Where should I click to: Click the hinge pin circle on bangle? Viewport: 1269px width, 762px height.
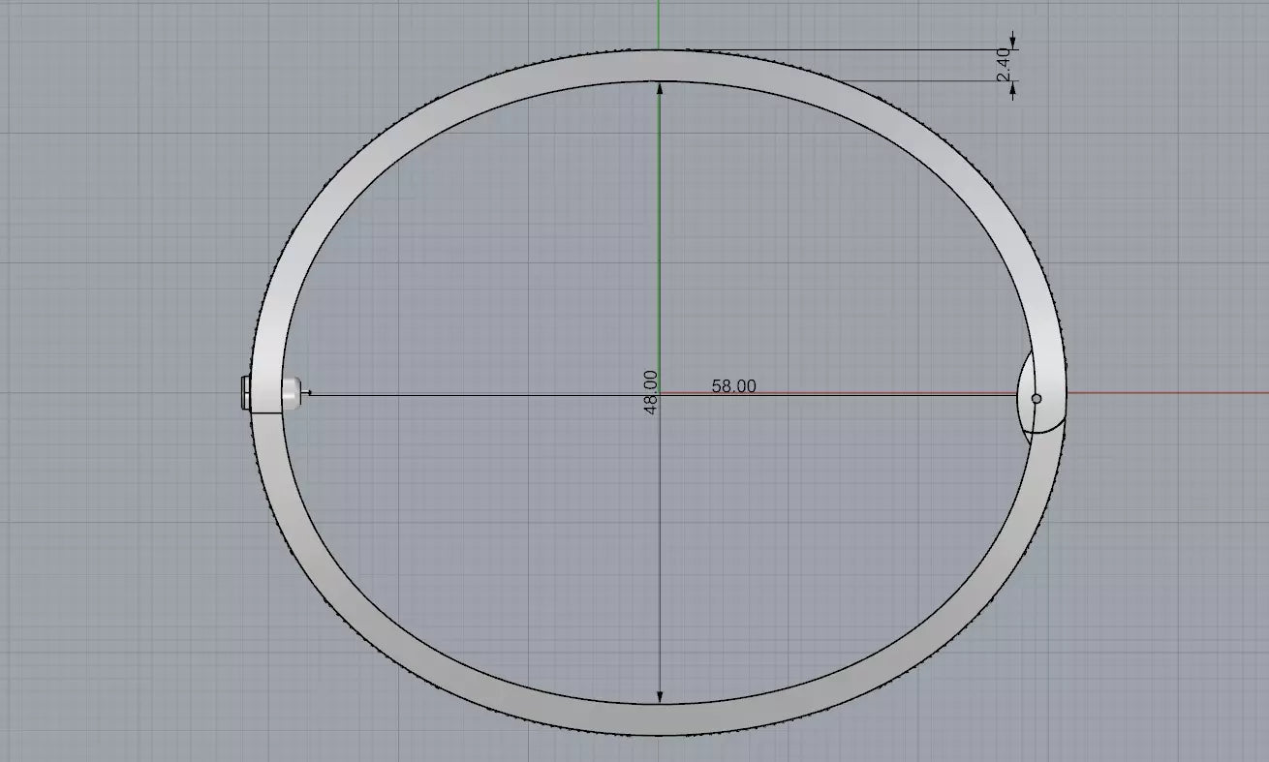pos(1037,398)
